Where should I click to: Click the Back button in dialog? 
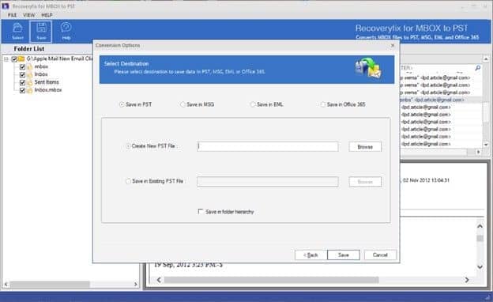click(310, 255)
